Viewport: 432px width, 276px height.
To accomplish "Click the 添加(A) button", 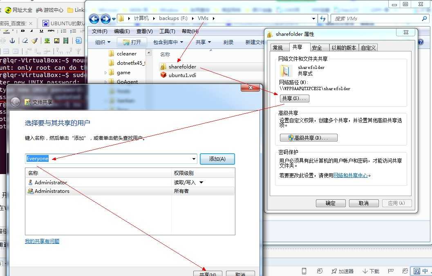I will (x=217, y=159).
